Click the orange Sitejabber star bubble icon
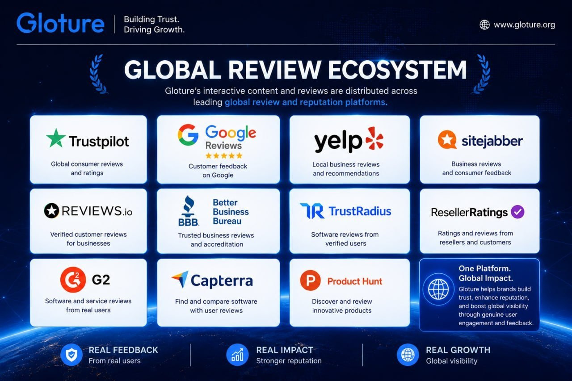 447,140
